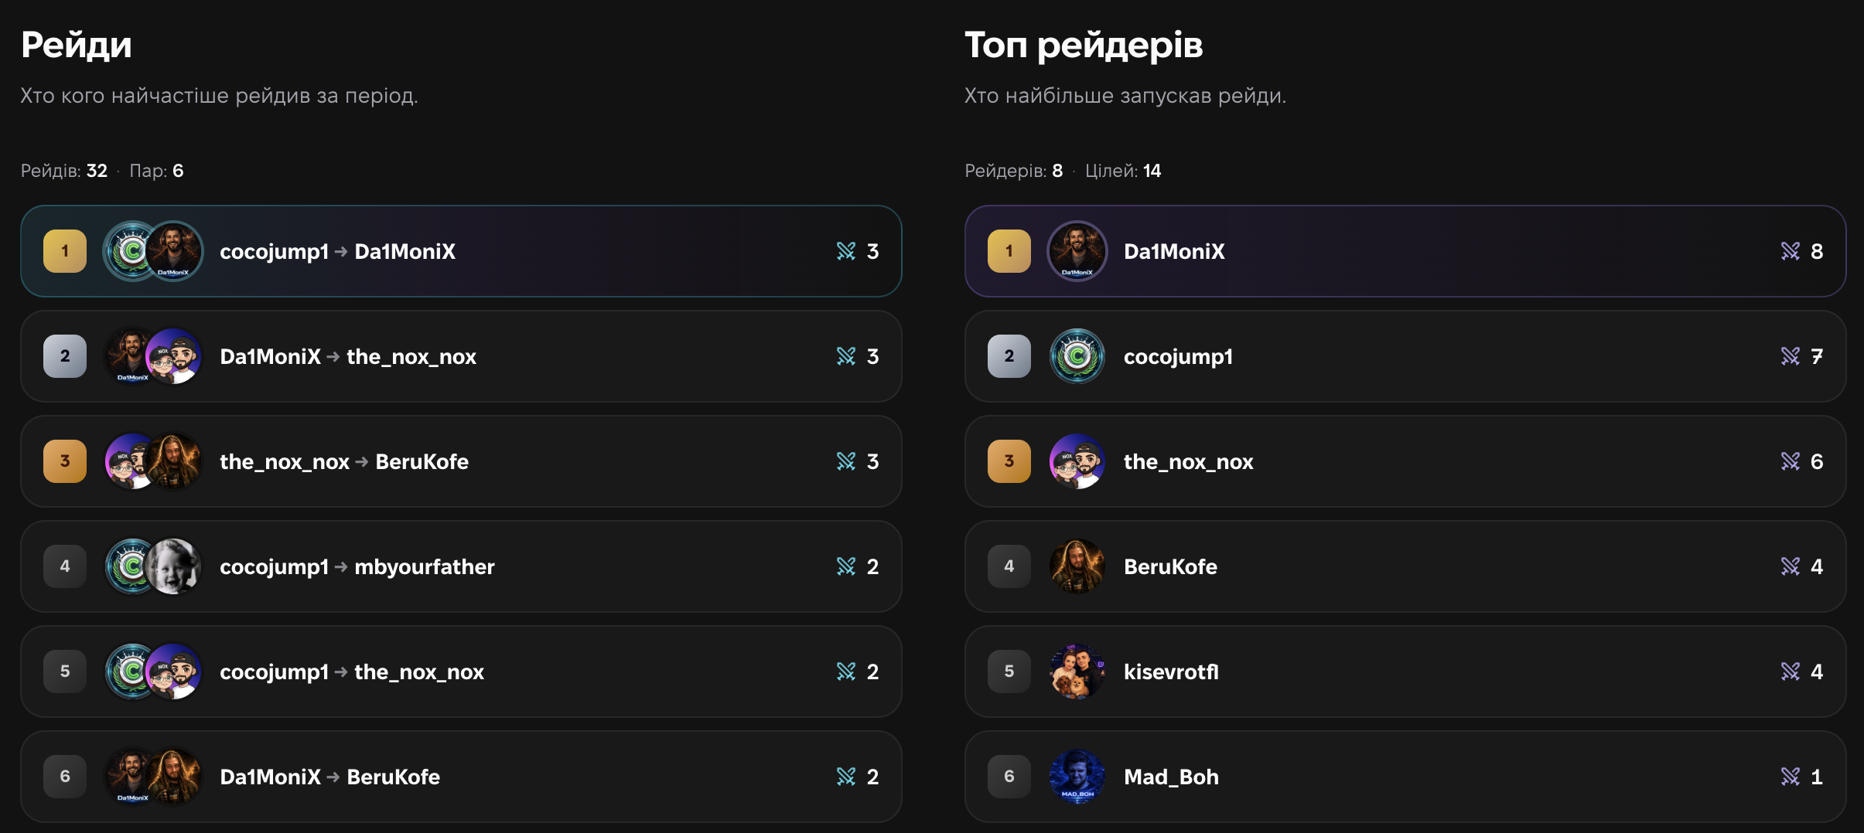Click the BeruKofe avatar in top raiders
1864x833 pixels.
(1077, 566)
